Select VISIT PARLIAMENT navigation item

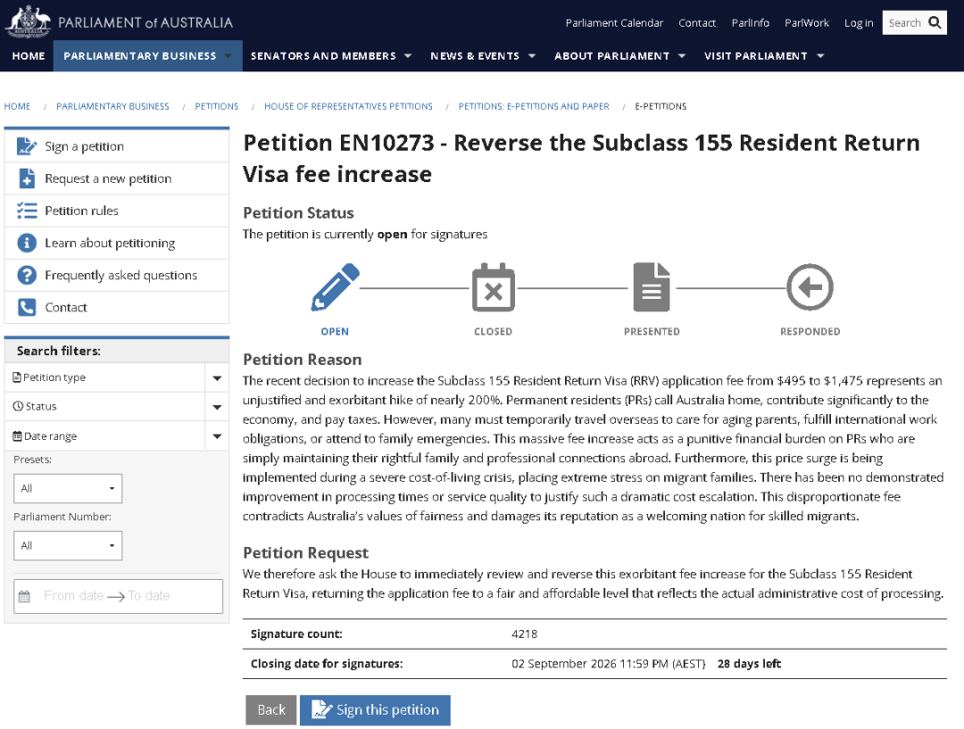coord(756,56)
